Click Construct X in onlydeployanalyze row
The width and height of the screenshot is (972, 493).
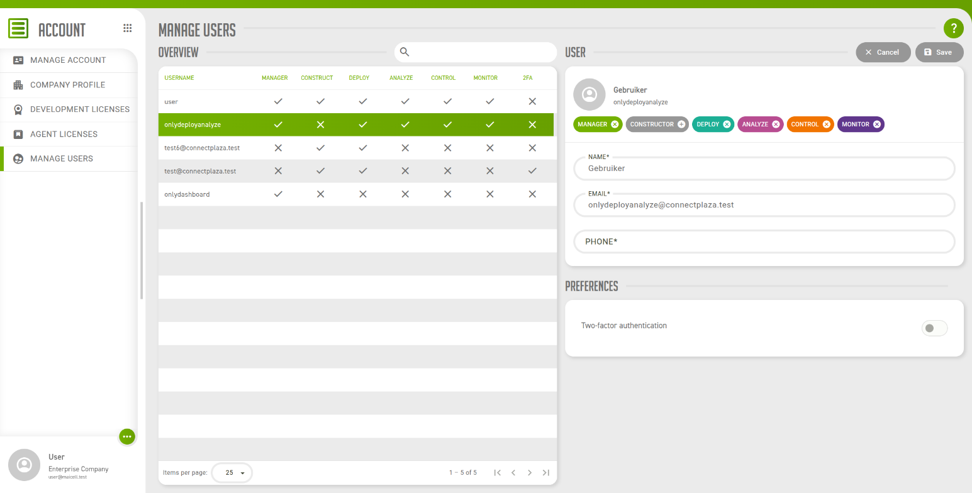pyautogui.click(x=320, y=125)
